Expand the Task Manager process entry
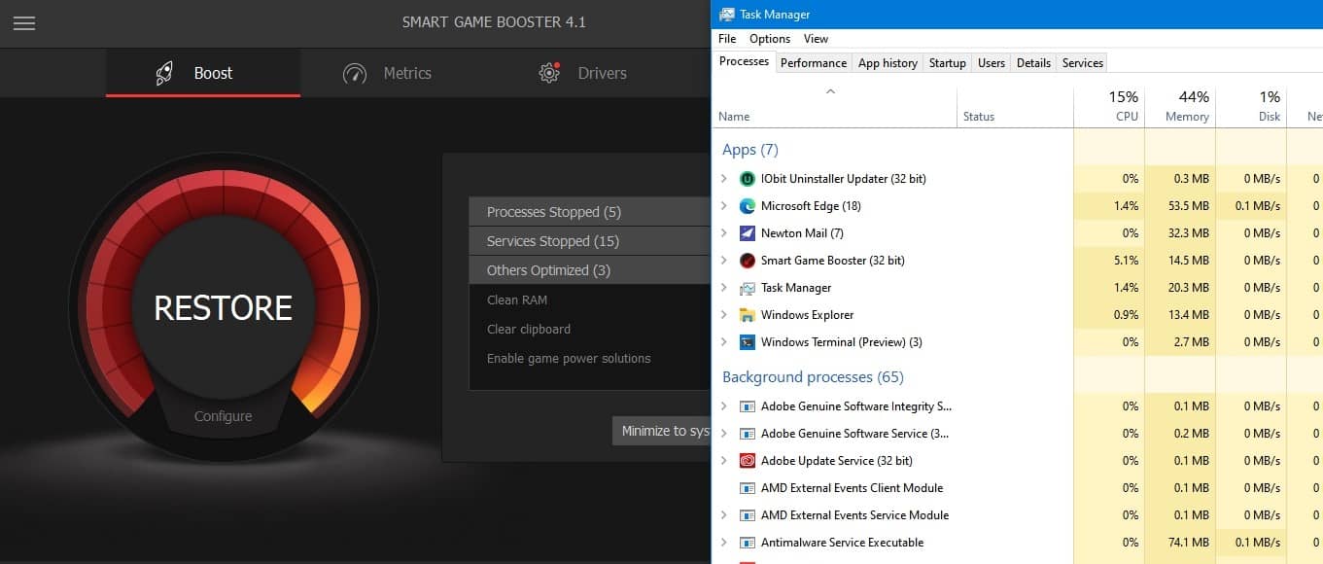The image size is (1323, 564). (x=723, y=288)
